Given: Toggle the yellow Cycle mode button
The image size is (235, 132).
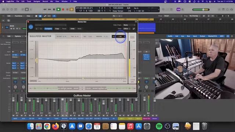Looking at the screenshot, I should [x=72, y=10].
